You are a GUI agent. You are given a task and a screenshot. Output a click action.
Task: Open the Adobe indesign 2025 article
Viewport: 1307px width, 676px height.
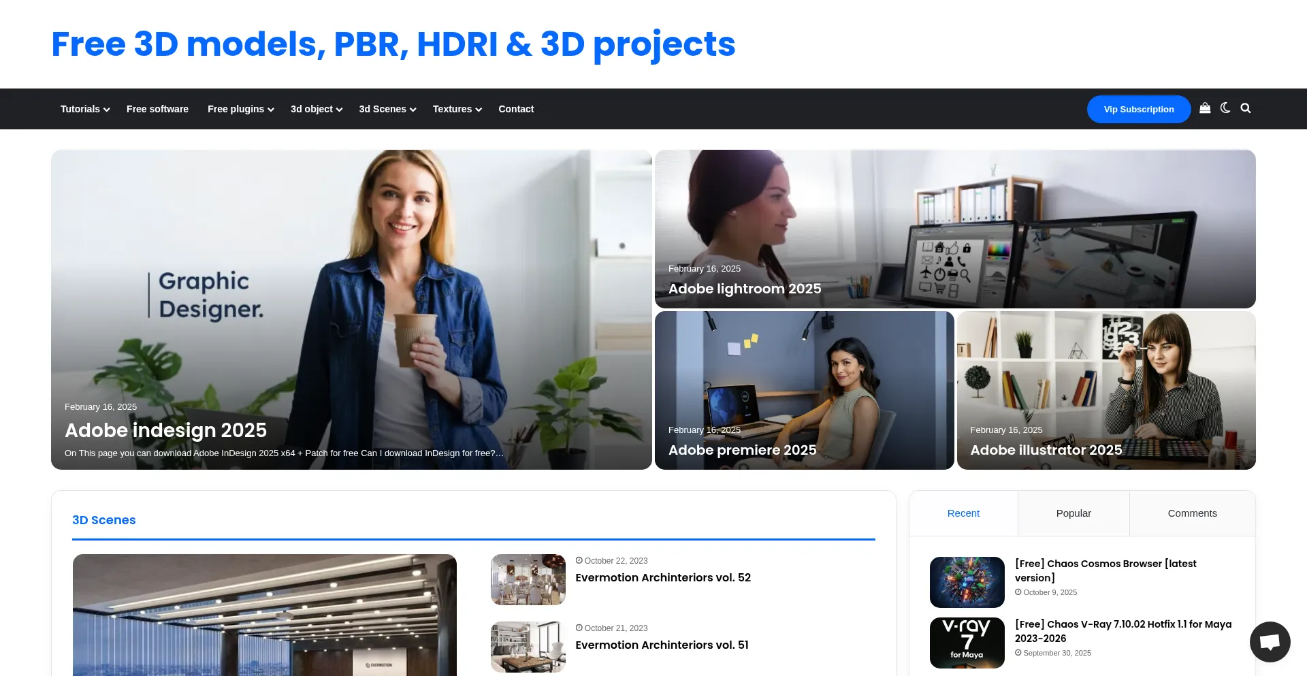(165, 430)
